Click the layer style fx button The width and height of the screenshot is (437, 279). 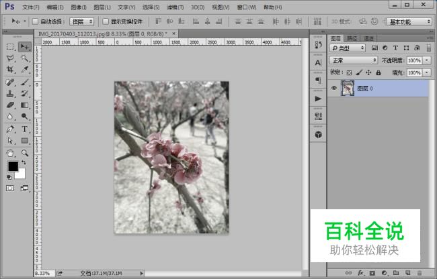(x=360, y=273)
